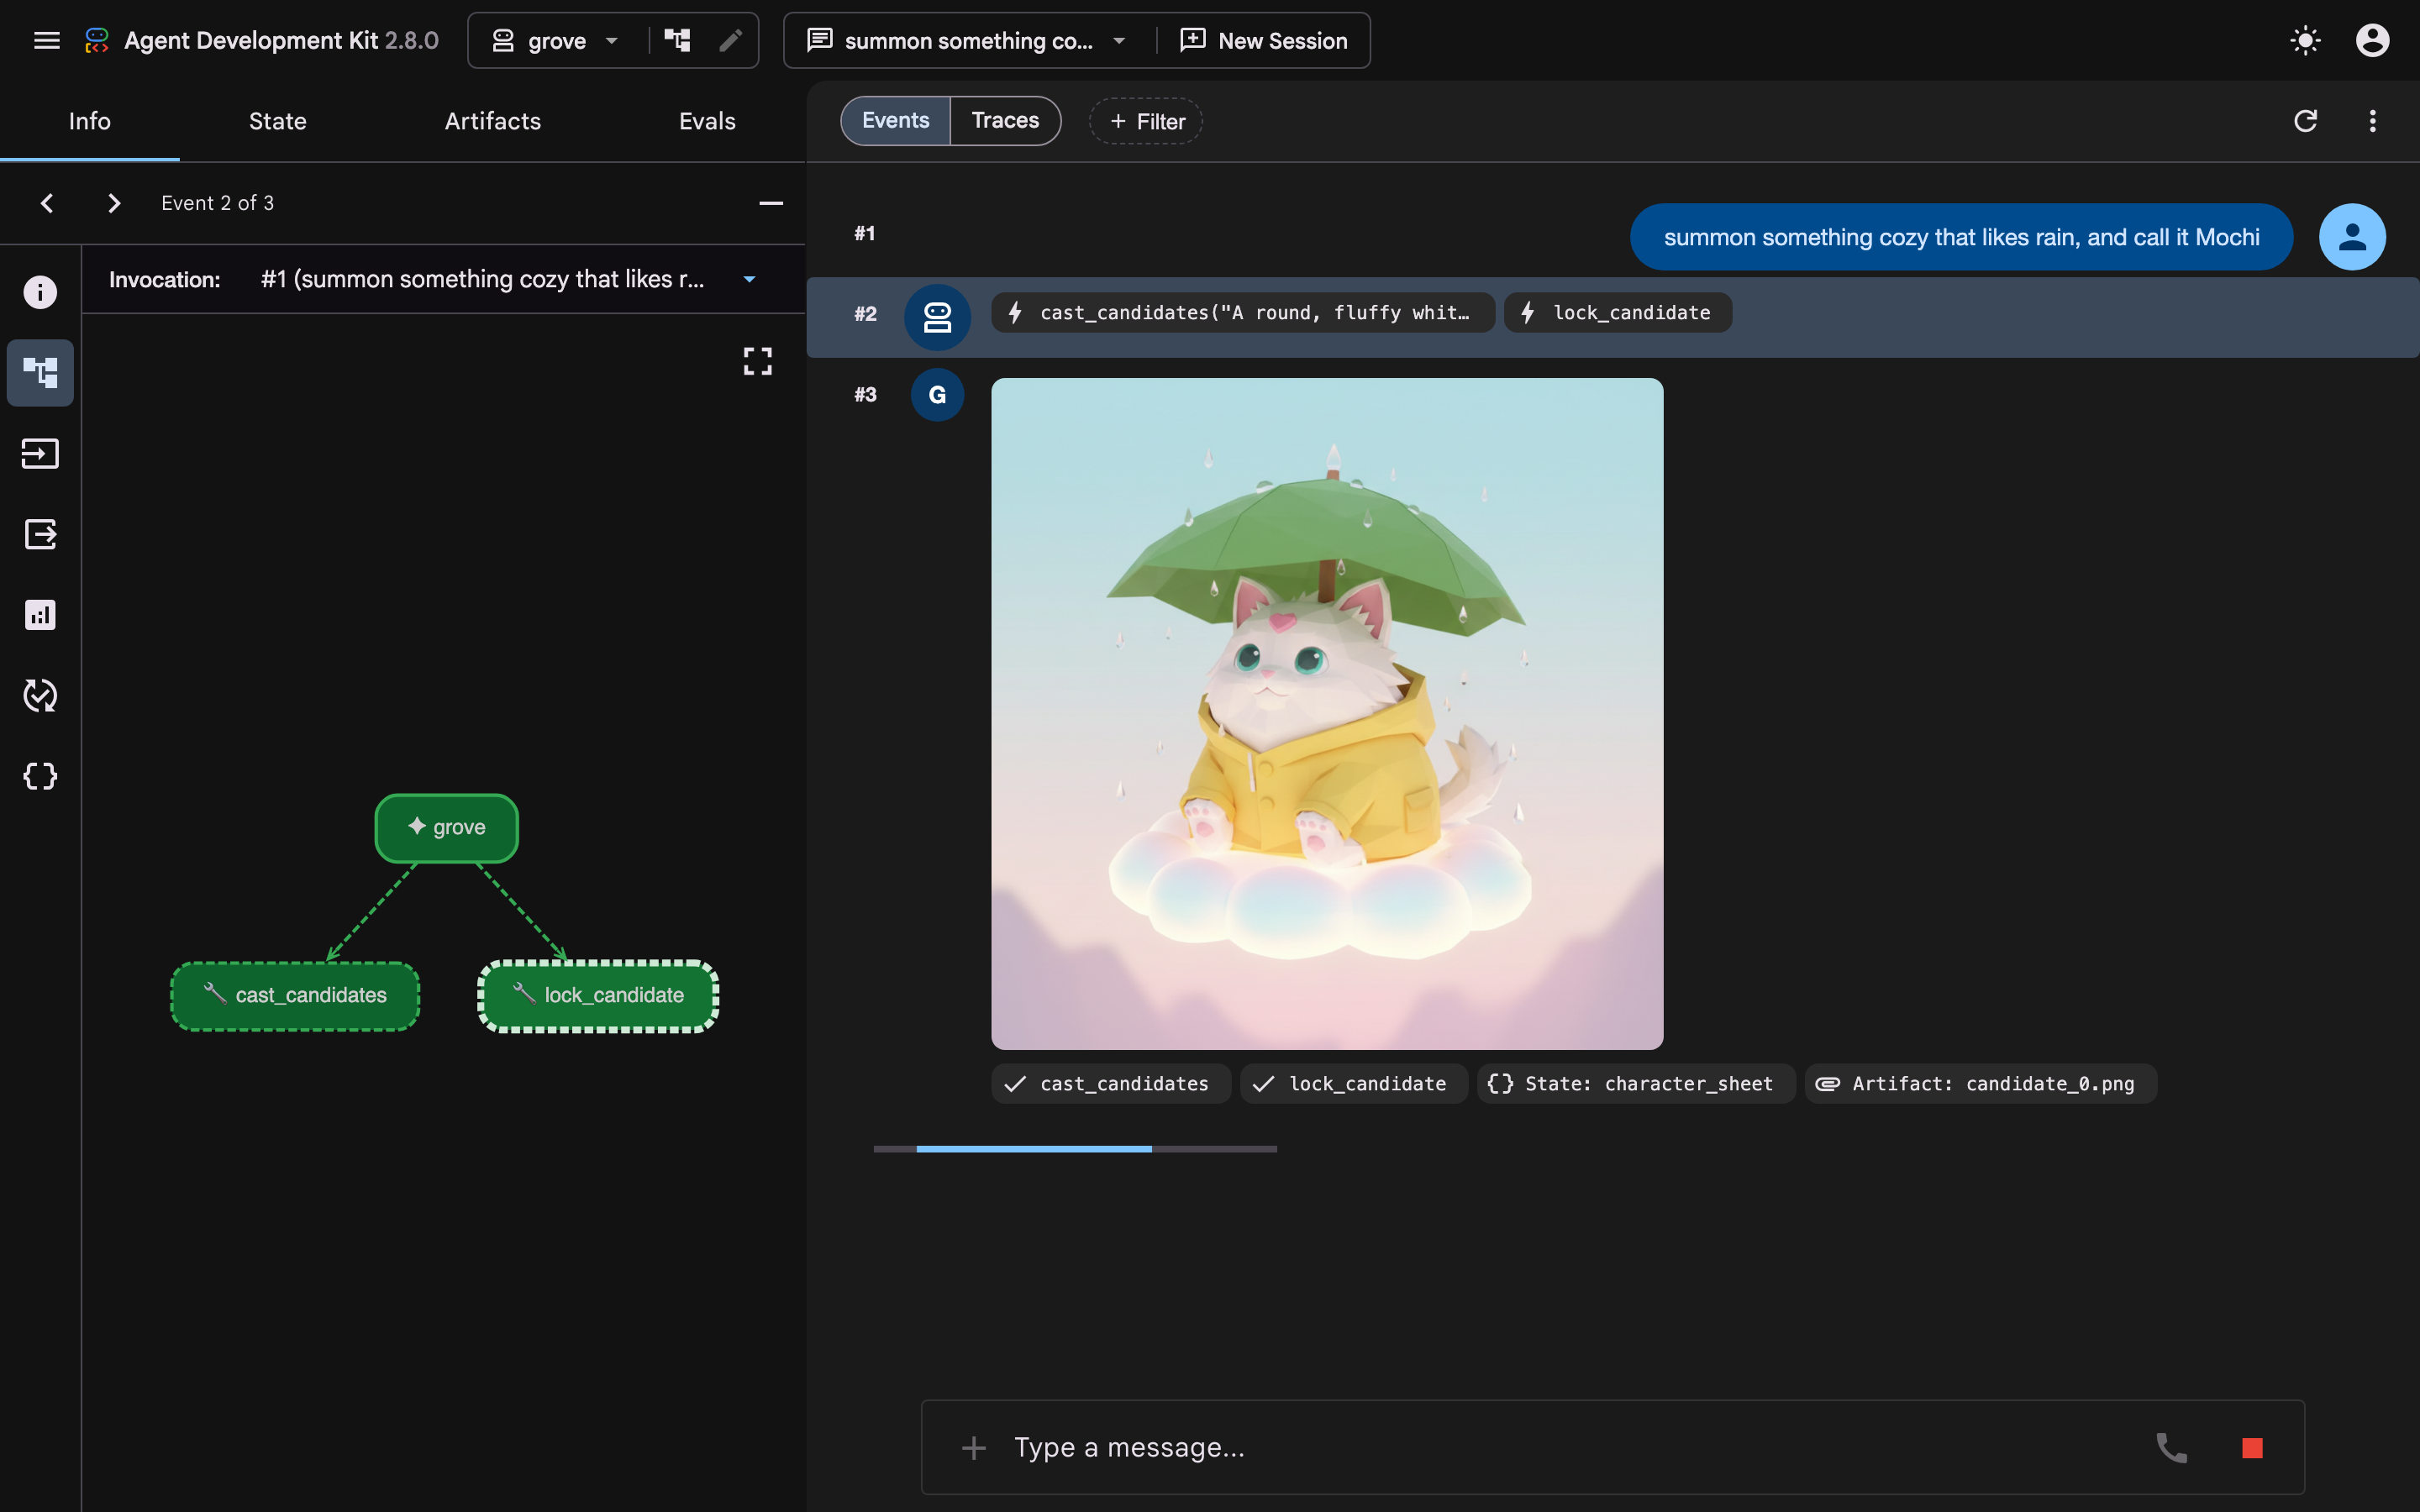
Task: Select the curly braces JSON sidebar icon
Action: (40, 776)
